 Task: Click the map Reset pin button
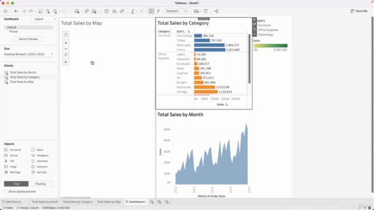[66, 54]
